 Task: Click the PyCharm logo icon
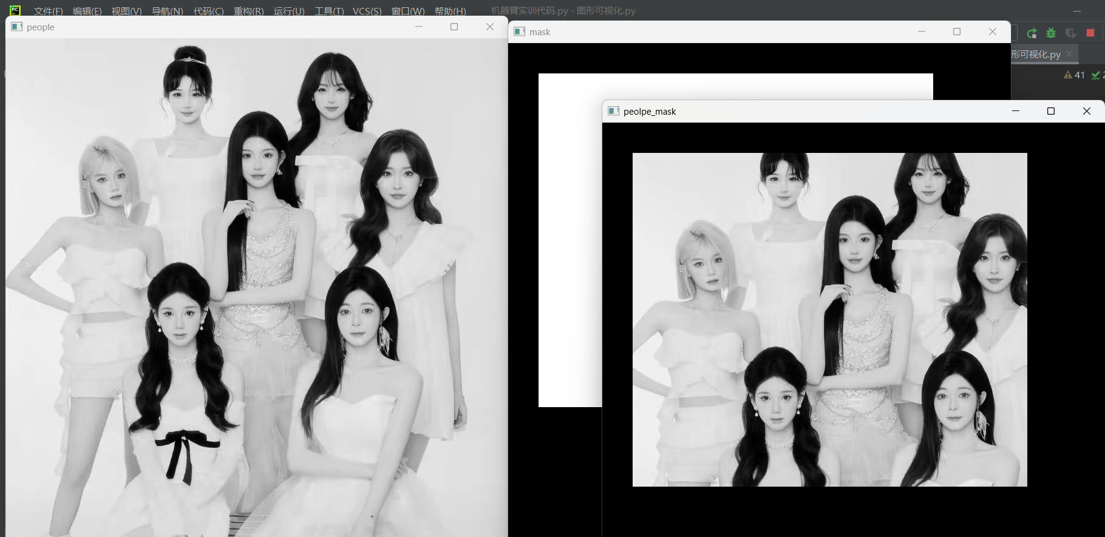point(15,10)
